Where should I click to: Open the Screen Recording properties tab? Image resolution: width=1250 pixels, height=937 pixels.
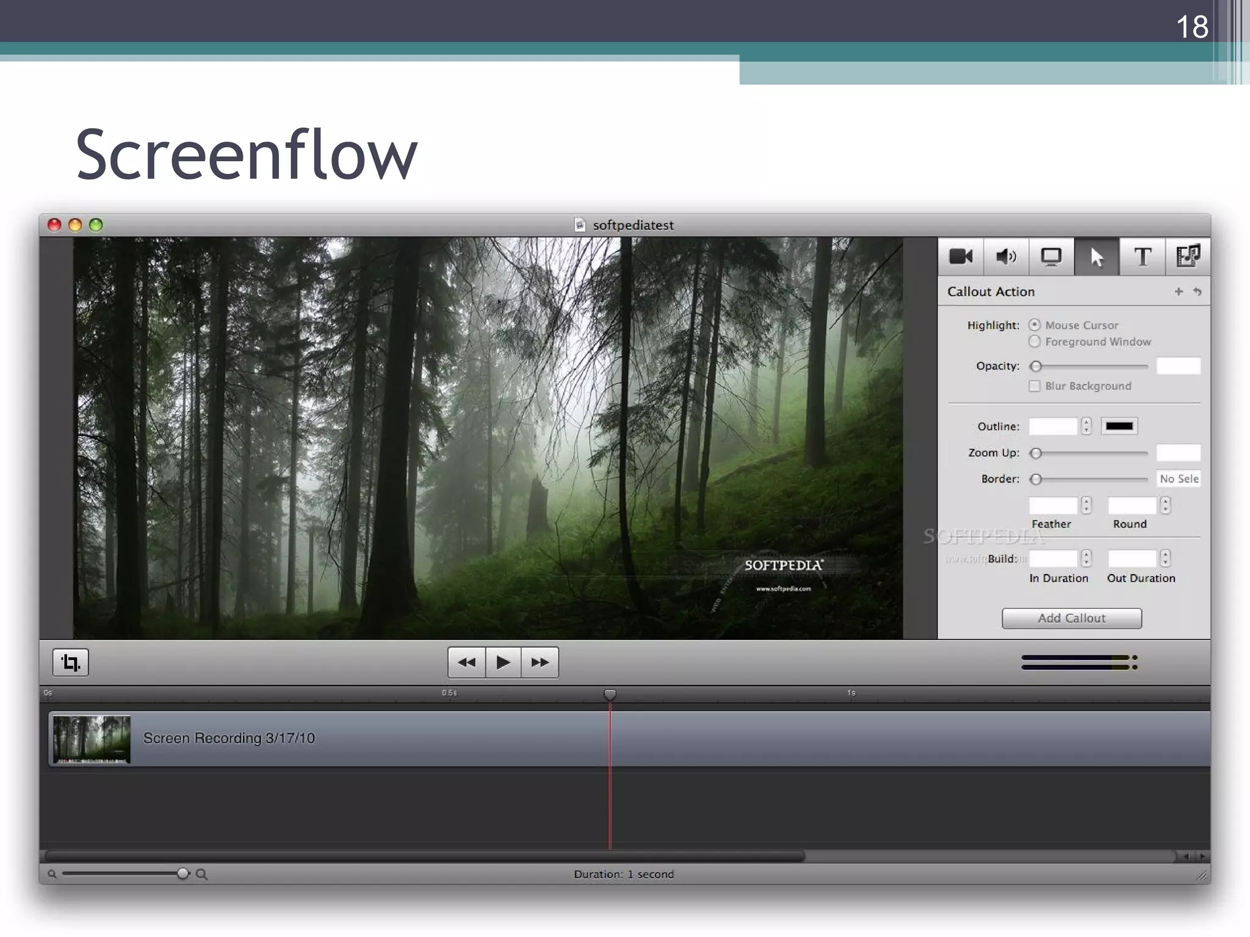1051,257
